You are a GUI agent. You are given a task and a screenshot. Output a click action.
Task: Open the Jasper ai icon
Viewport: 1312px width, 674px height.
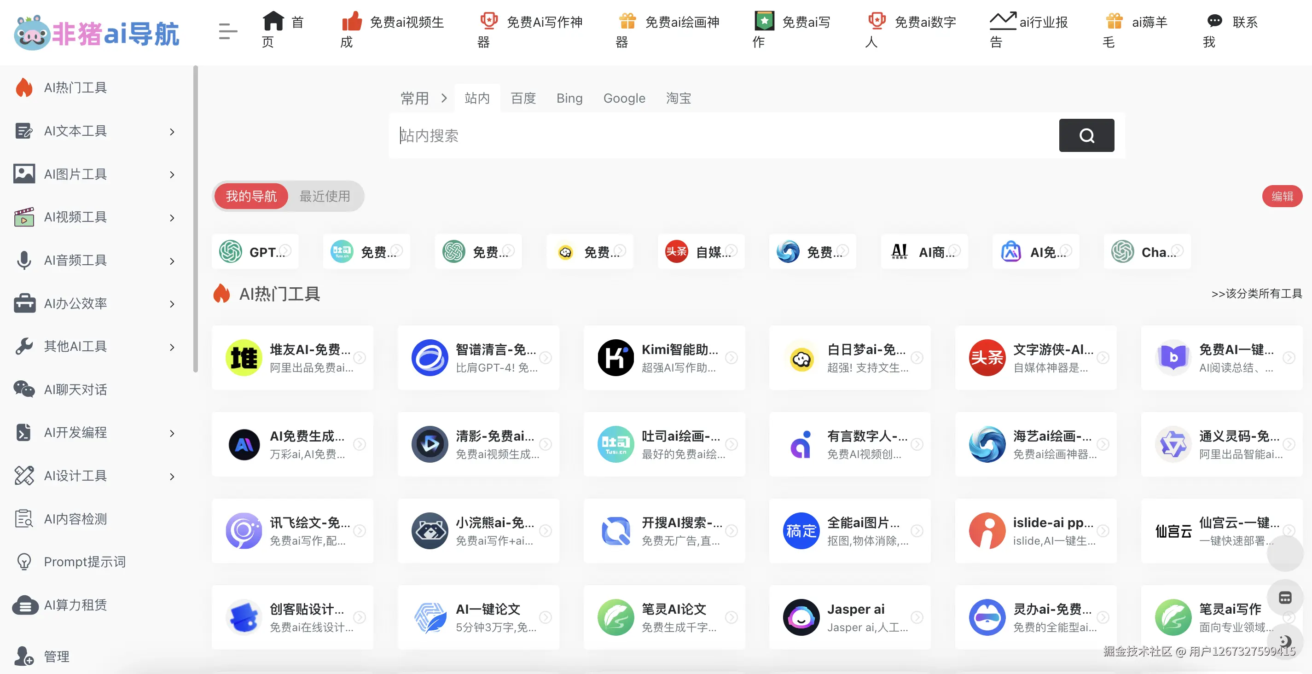point(801,617)
